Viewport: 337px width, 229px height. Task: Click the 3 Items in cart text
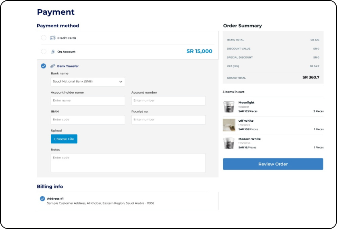(233, 92)
